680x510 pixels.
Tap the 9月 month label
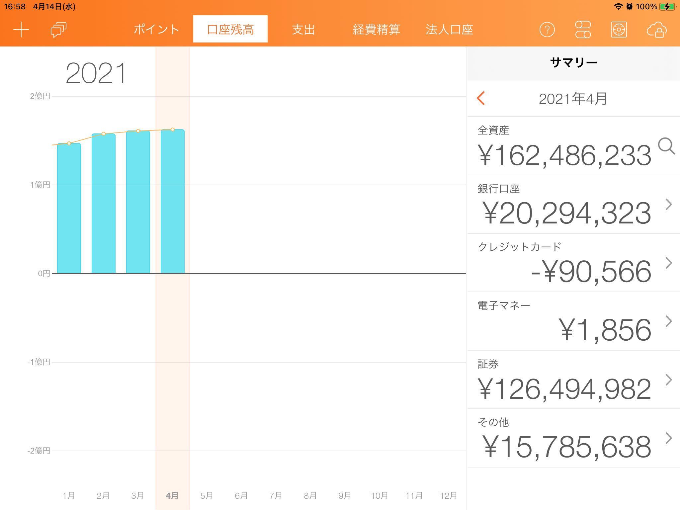pos(345,496)
